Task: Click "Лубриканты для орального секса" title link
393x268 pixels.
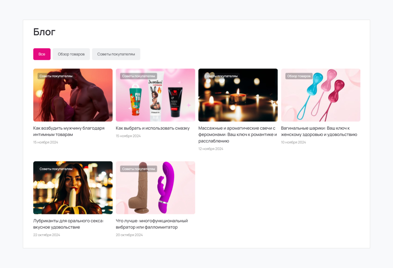Action: tap(68, 224)
